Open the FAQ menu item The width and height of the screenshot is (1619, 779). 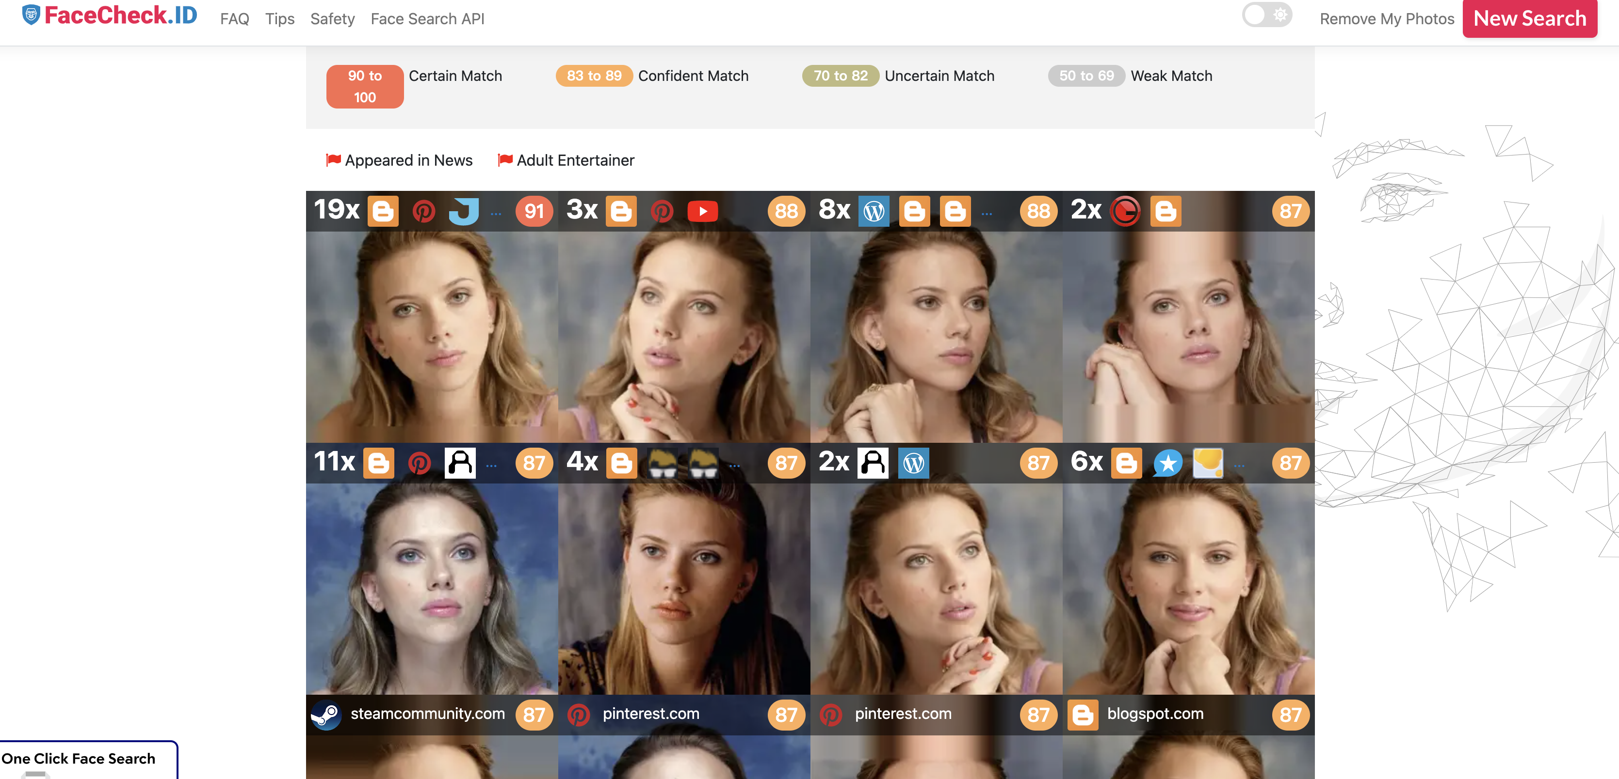pyautogui.click(x=234, y=19)
